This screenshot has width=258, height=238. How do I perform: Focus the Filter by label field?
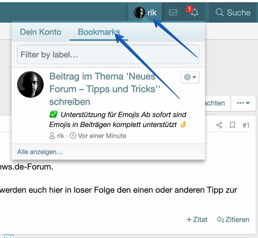(108, 55)
